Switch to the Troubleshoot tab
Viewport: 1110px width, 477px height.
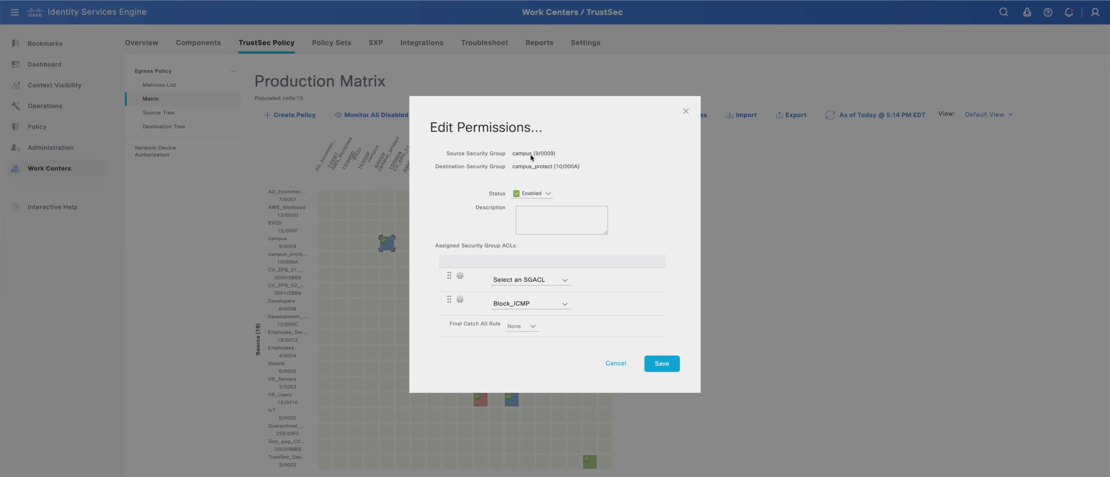pyautogui.click(x=484, y=43)
